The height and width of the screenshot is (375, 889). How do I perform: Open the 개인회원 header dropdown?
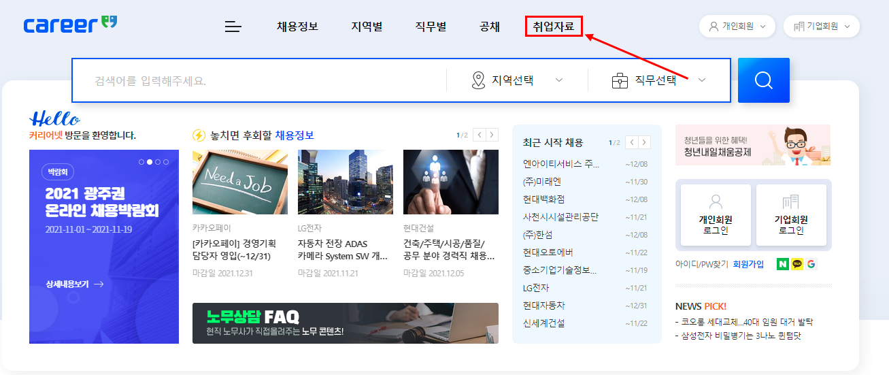point(737,27)
